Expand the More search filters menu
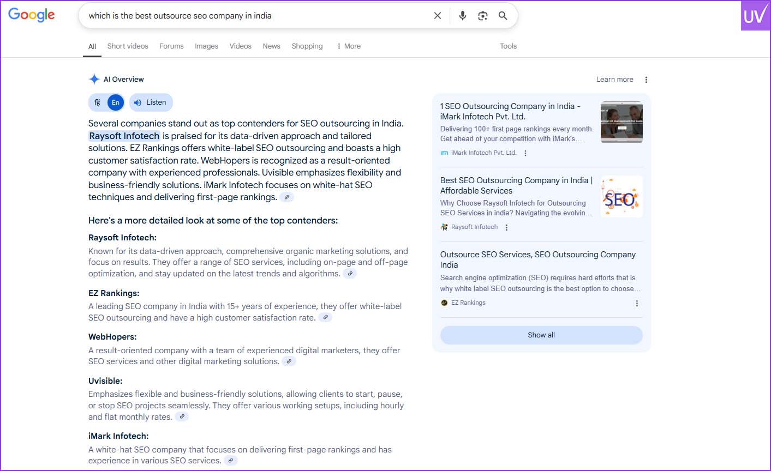The image size is (771, 471). point(349,46)
